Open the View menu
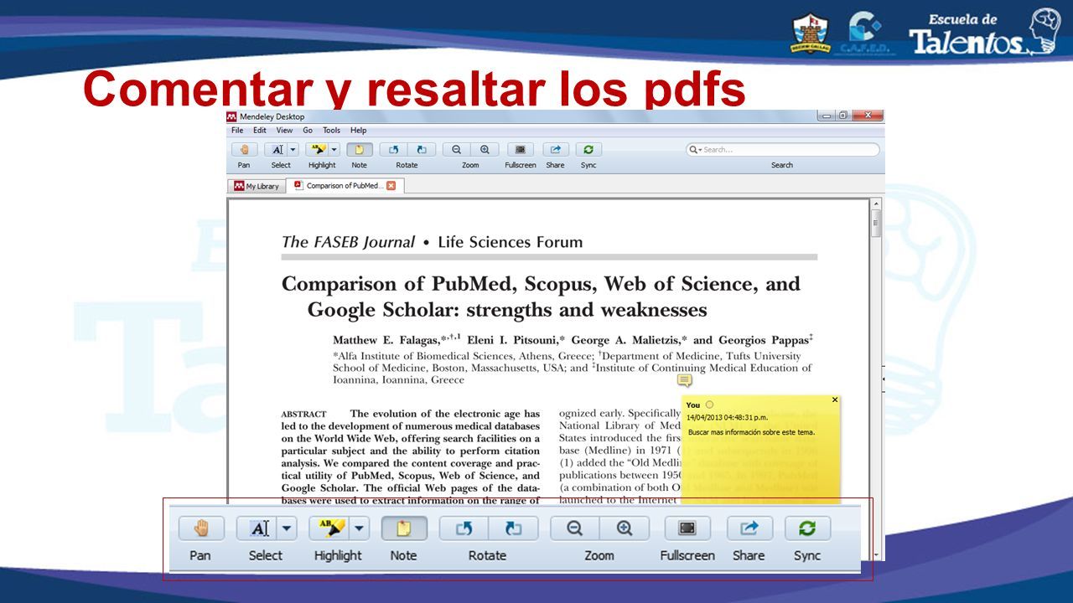Image resolution: width=1073 pixels, height=603 pixels. pyautogui.click(x=285, y=131)
